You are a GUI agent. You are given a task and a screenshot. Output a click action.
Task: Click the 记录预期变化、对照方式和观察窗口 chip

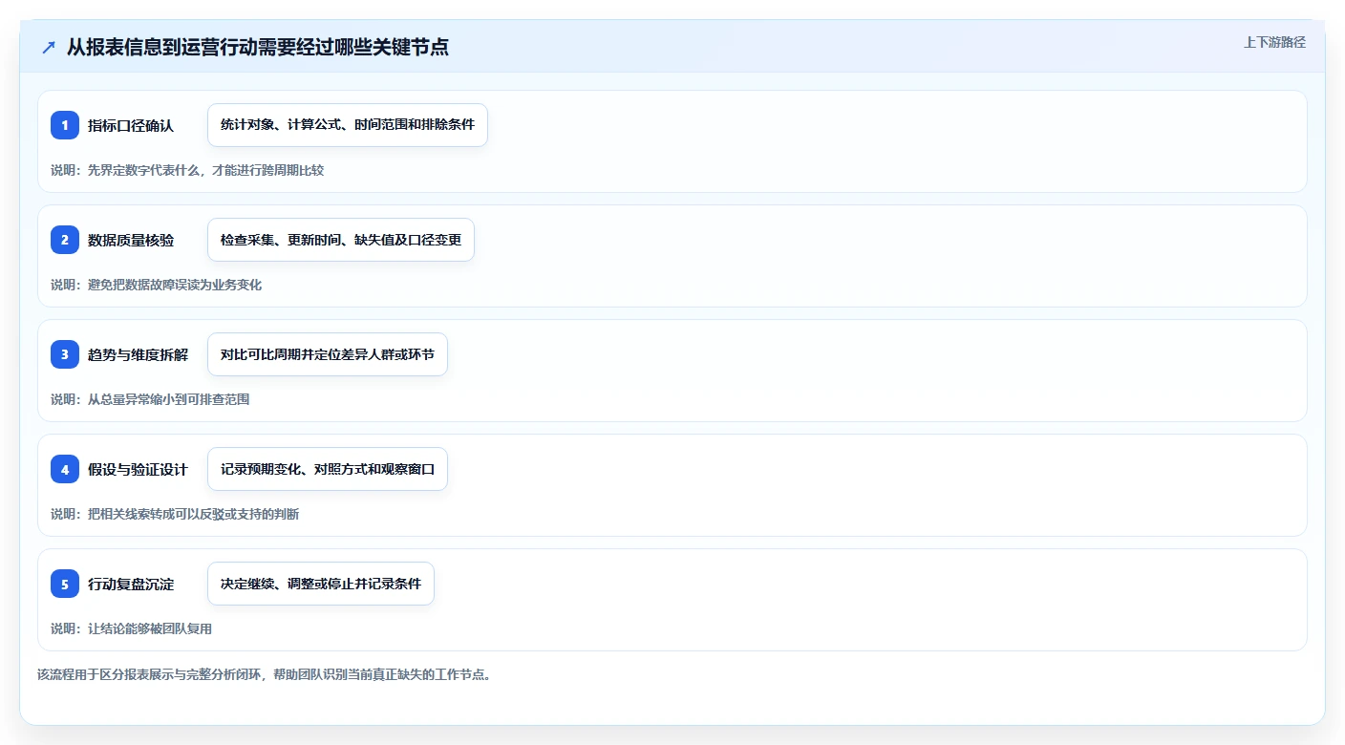328,469
